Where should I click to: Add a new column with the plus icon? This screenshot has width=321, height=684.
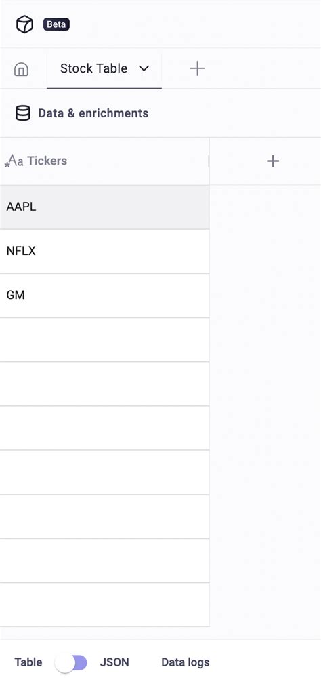pos(273,161)
